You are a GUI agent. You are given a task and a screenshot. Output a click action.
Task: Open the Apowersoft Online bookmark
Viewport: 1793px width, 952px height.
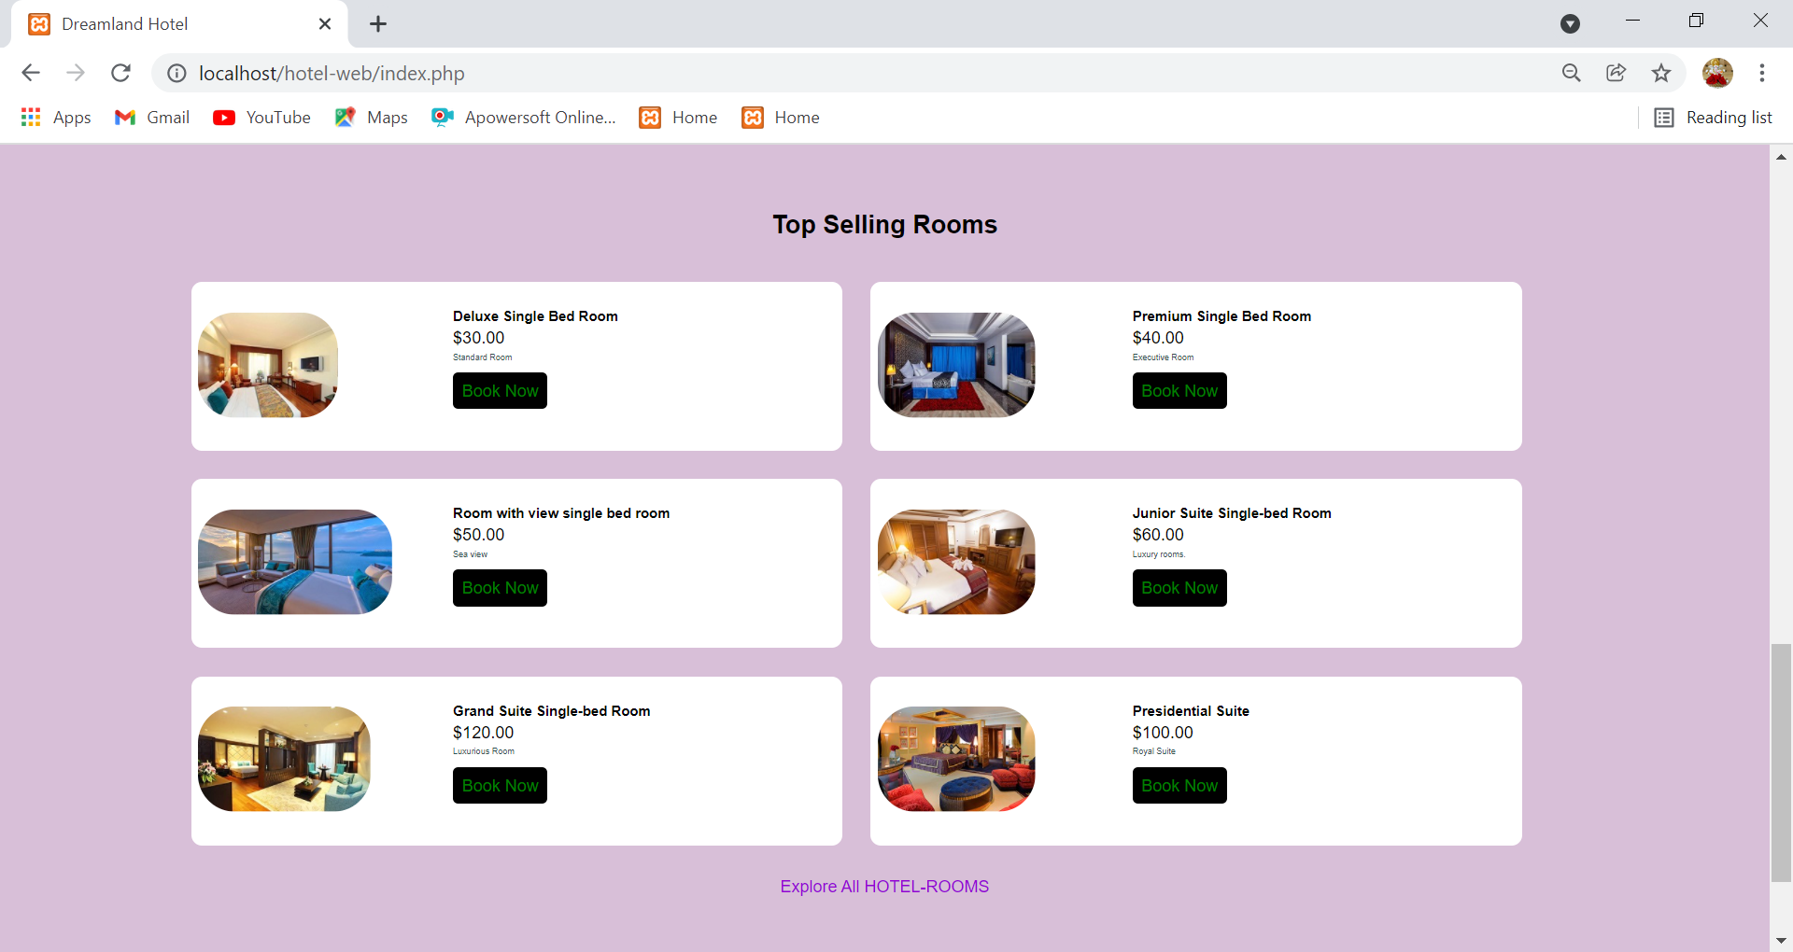click(523, 117)
